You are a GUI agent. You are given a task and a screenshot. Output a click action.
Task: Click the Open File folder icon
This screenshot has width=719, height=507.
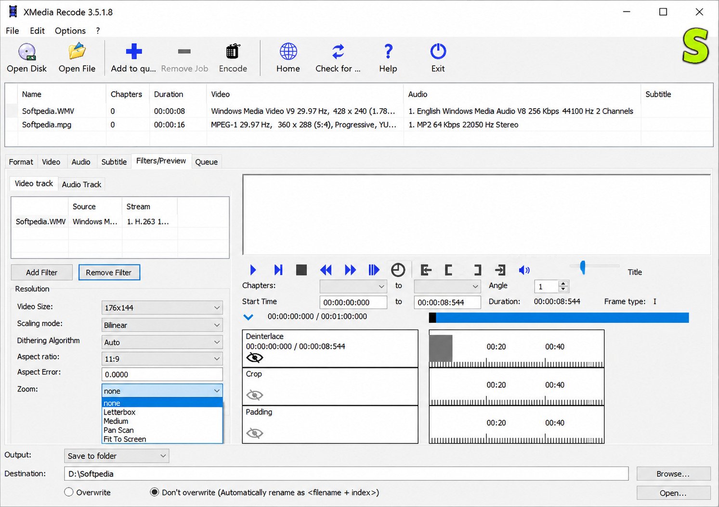click(x=77, y=52)
